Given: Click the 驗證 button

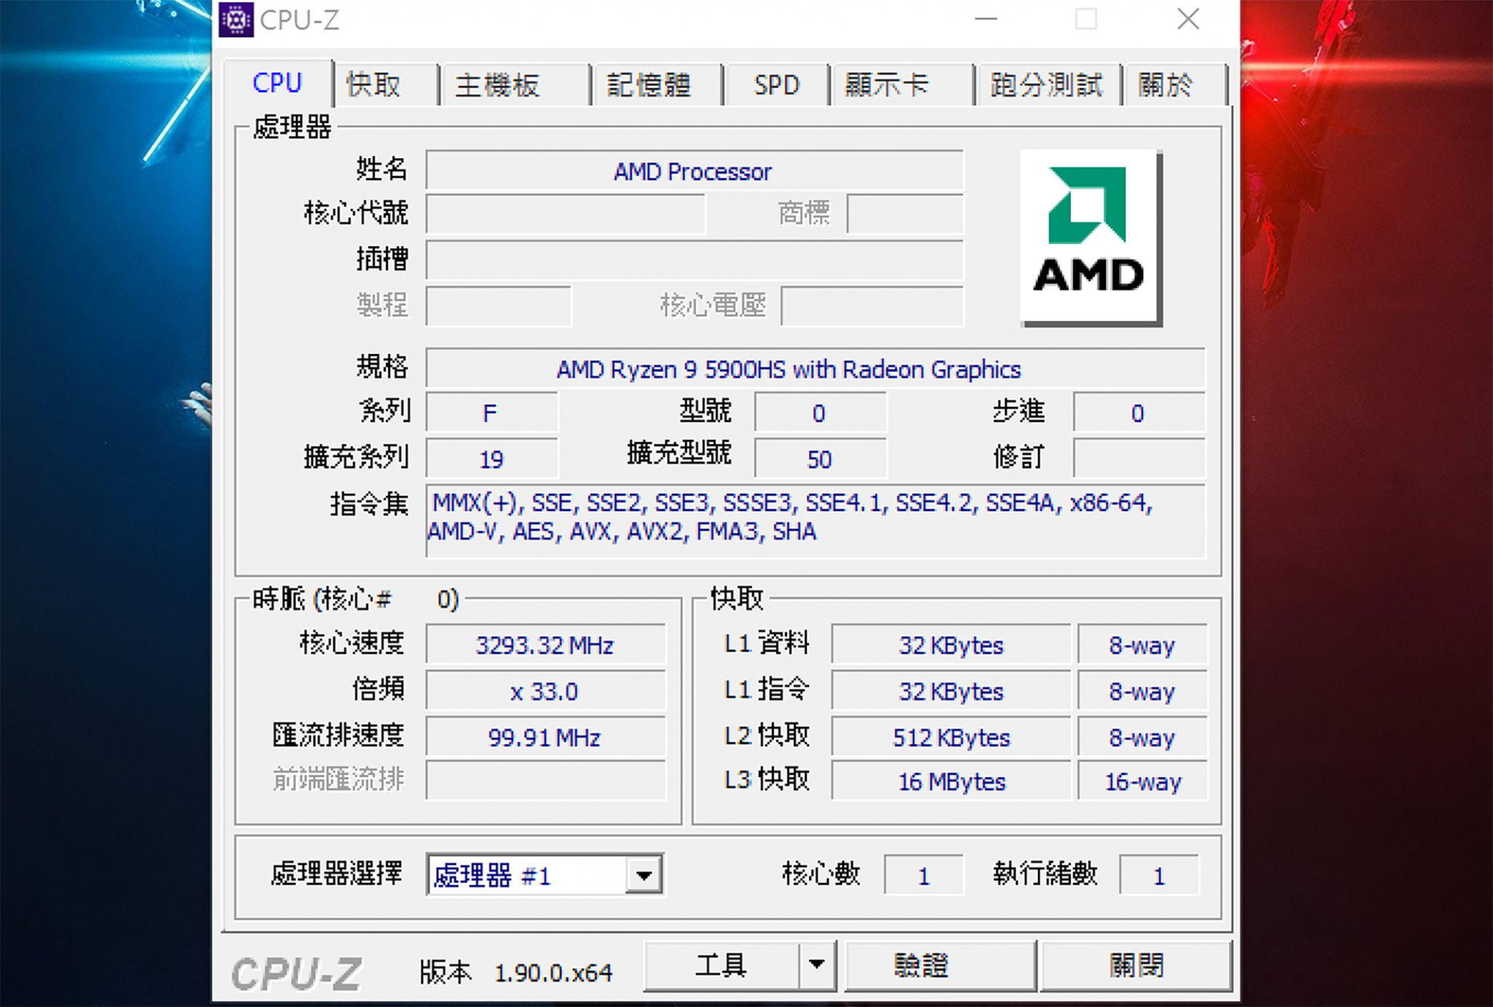Looking at the screenshot, I should point(940,965).
